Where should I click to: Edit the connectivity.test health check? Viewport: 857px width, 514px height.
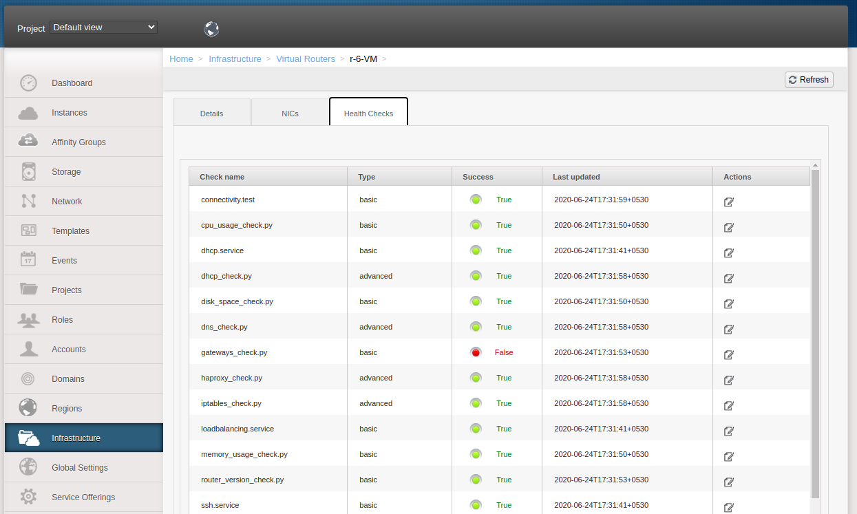tap(729, 202)
